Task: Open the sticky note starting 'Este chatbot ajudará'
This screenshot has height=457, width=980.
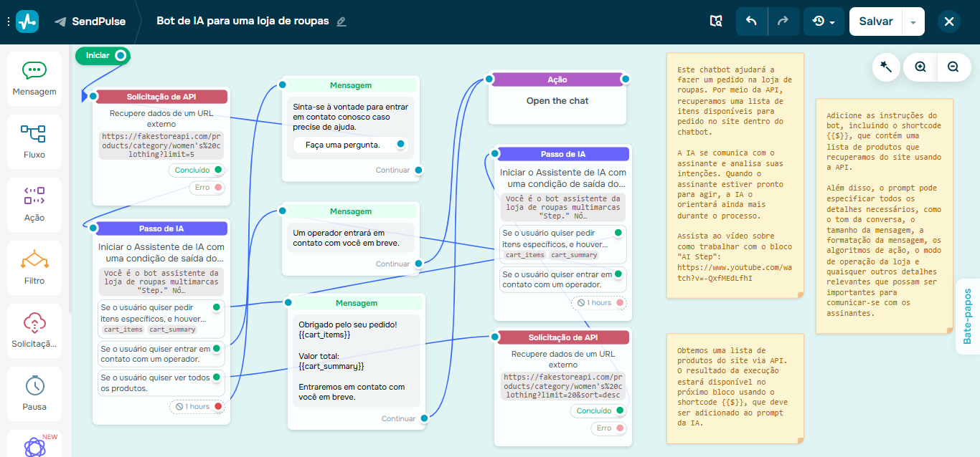Action: tap(735, 174)
